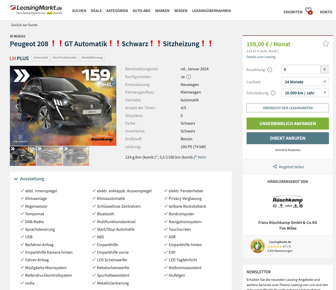Open Details zum Leasing link
The width and height of the screenshot is (336, 290).
click(261, 57)
